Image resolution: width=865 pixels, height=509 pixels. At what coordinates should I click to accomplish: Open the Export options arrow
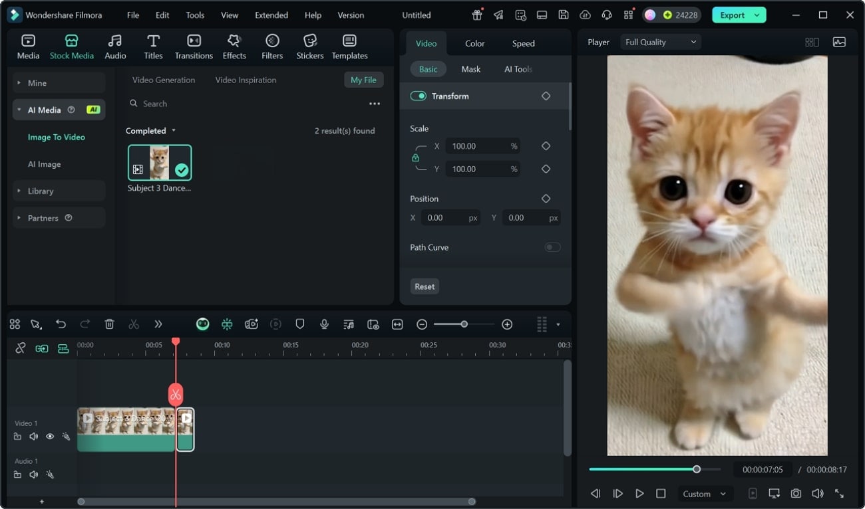pyautogui.click(x=757, y=15)
